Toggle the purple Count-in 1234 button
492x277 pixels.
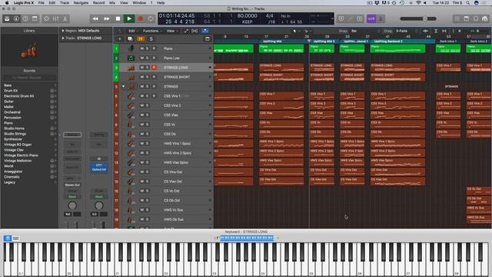pyautogui.click(x=371, y=18)
